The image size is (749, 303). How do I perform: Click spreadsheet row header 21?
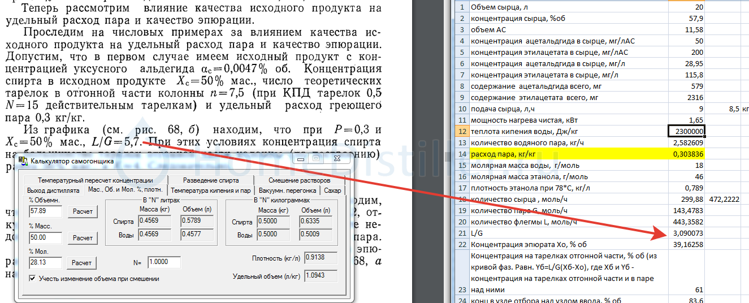(x=461, y=233)
